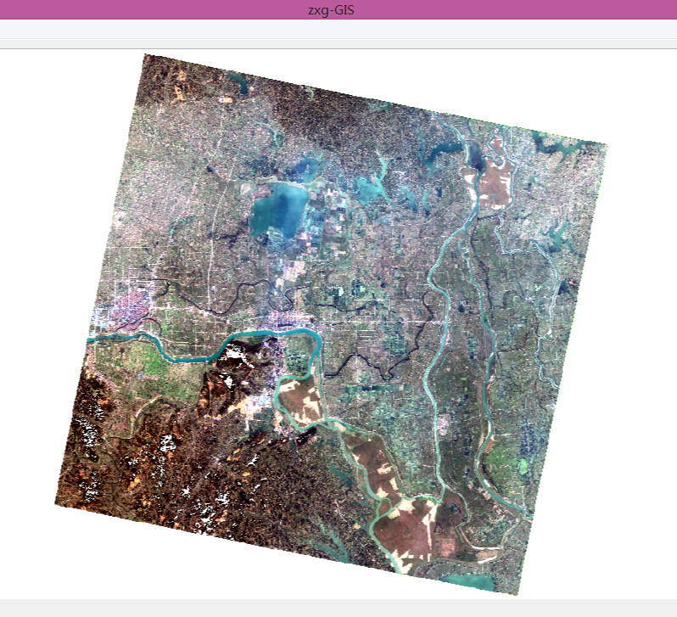Click the satellite image in the map view
The image size is (677, 617).
[331, 324]
